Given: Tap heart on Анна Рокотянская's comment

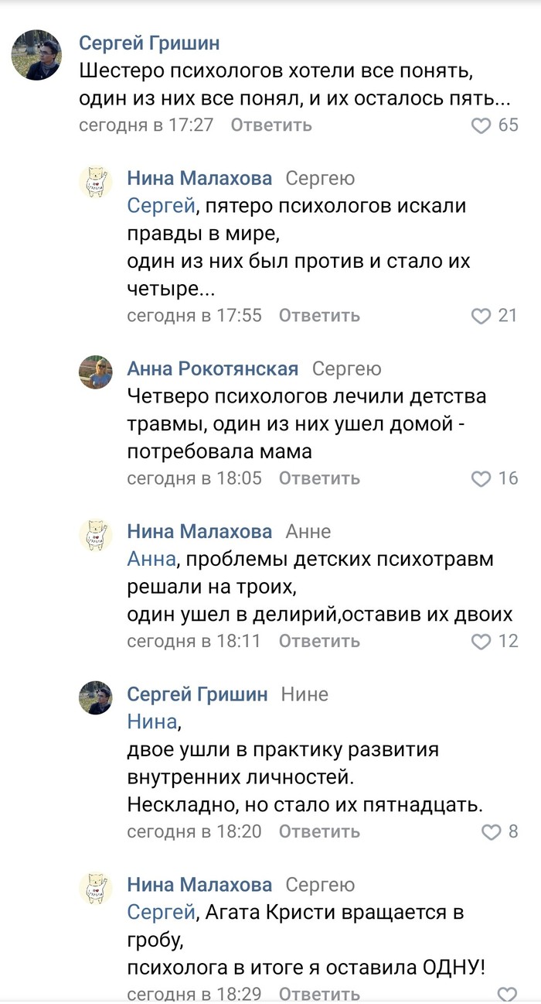Looking at the screenshot, I should (481, 478).
